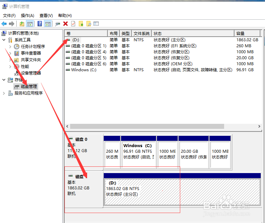
Task: Click the 96.91 GB capacity cell
Action: click(x=245, y=70)
